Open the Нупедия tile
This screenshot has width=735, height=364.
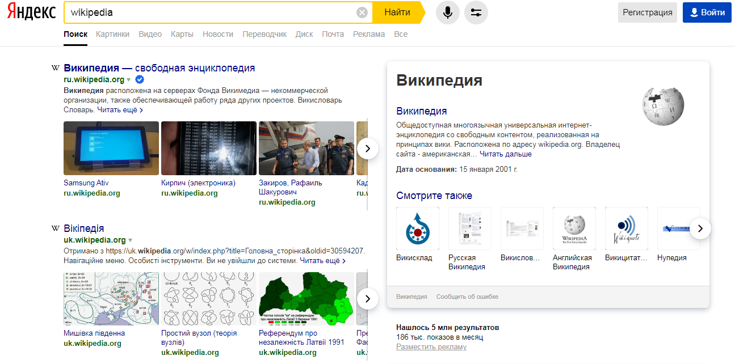(678, 228)
